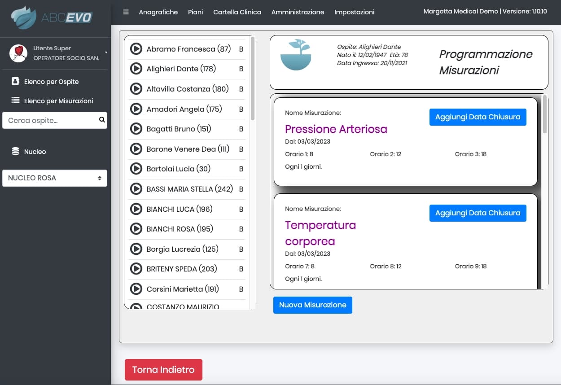
Task: Click Aggiungi Data Chiusura for Pressione Arteriosa
Action: tap(478, 117)
